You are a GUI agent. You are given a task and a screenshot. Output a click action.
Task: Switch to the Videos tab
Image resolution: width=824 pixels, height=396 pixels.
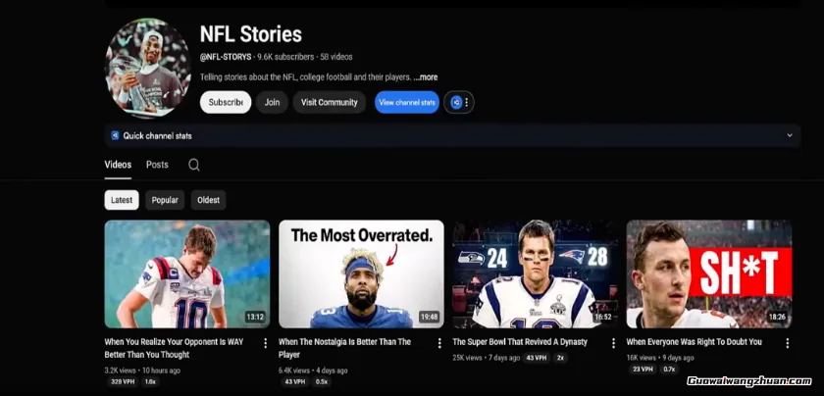click(x=118, y=165)
